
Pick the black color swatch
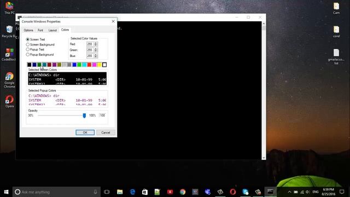29,65
